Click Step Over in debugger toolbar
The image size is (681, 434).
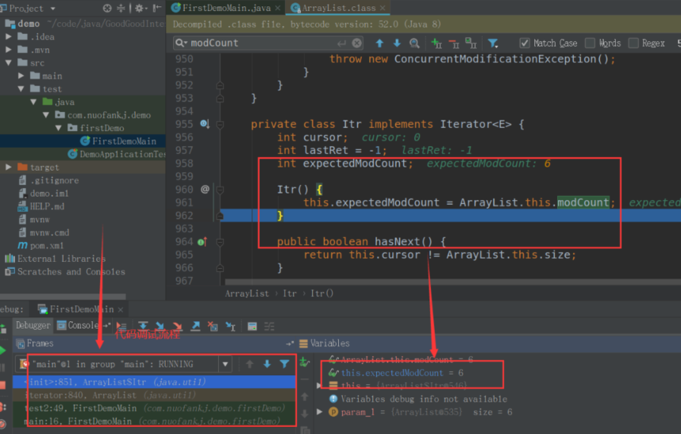pyautogui.click(x=144, y=326)
